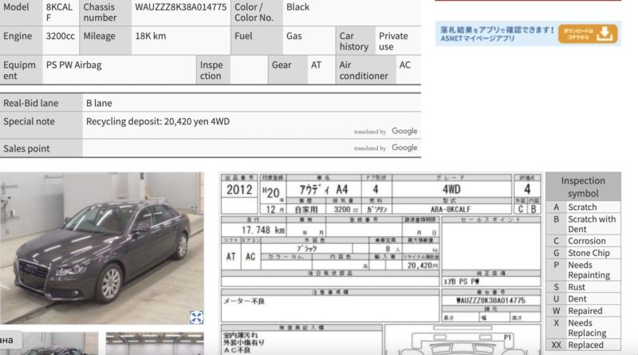This screenshot has width=638, height=355.
Task: Click the Inspection symbol table header
Action: (x=583, y=187)
